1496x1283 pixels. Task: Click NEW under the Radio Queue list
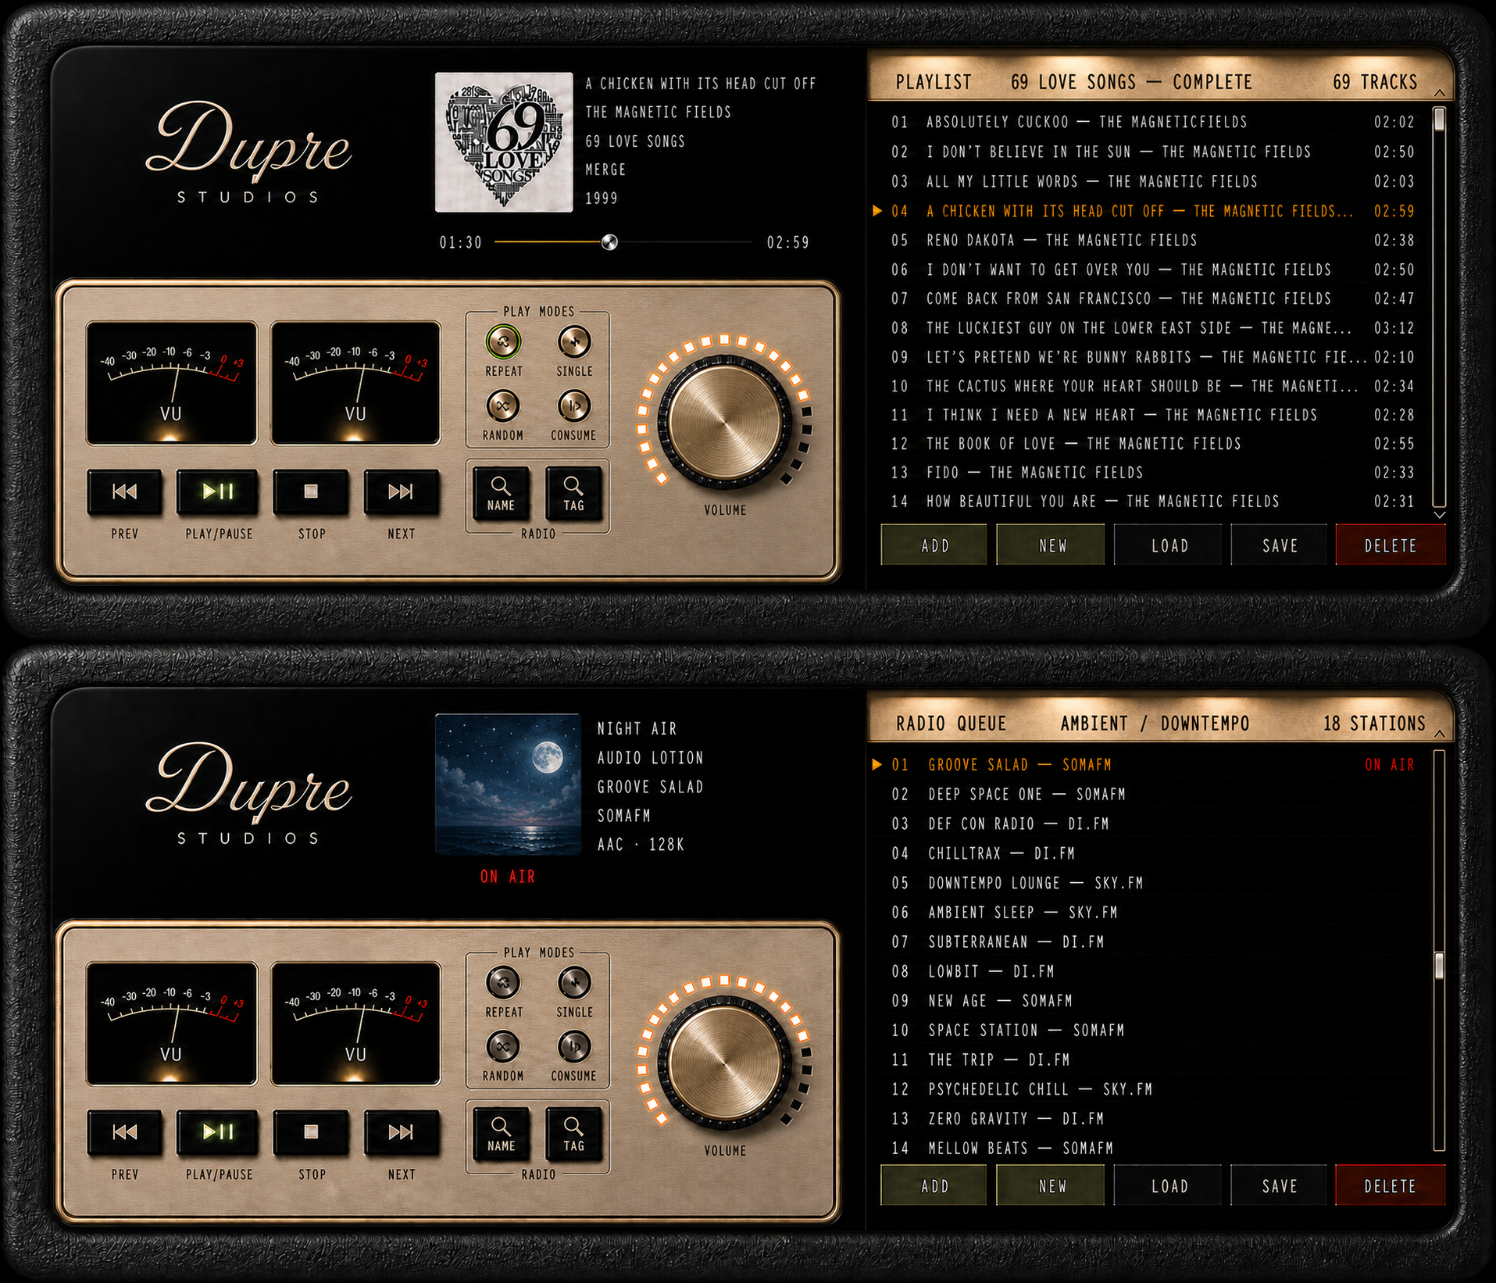(1051, 1186)
